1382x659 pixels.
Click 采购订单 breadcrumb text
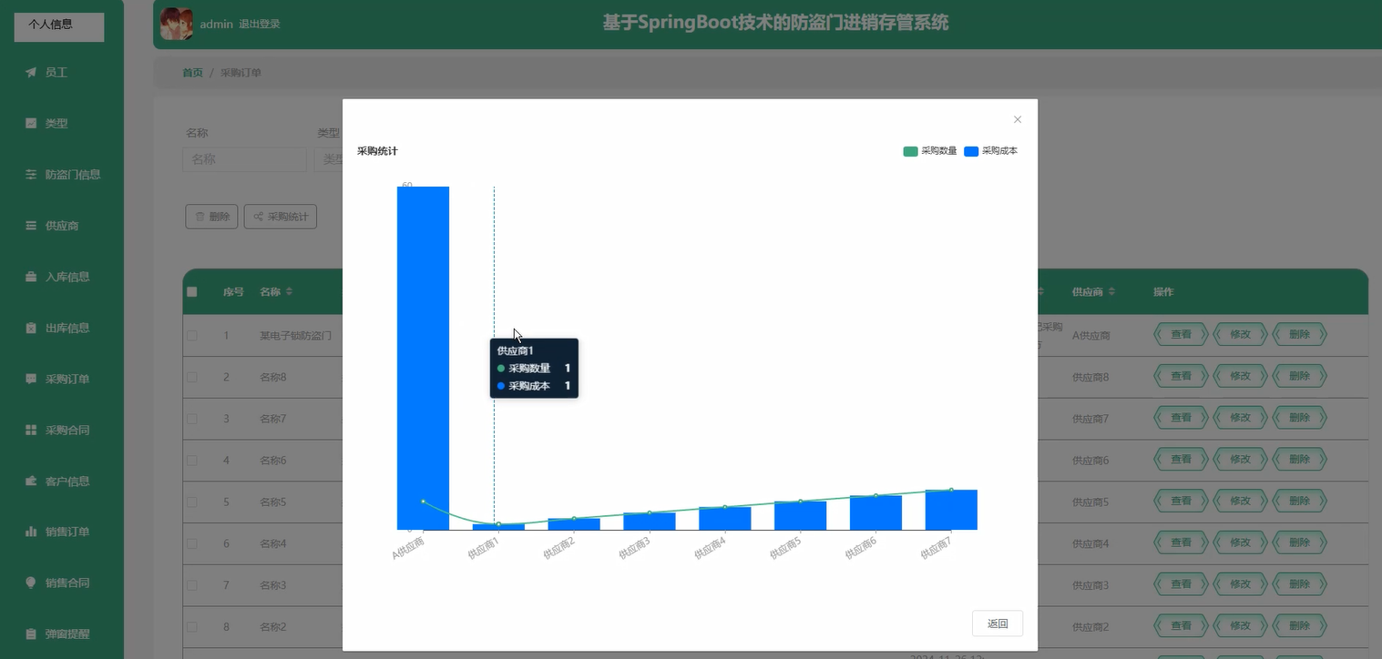pos(241,73)
